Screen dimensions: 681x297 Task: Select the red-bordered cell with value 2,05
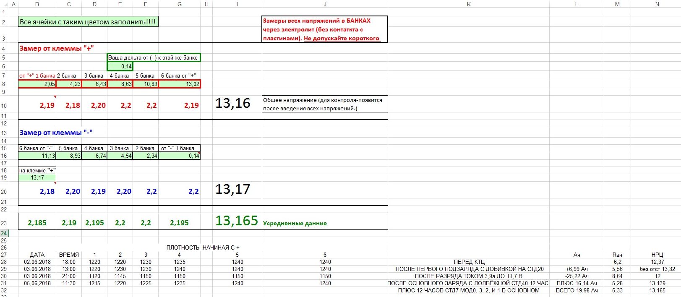pos(37,84)
